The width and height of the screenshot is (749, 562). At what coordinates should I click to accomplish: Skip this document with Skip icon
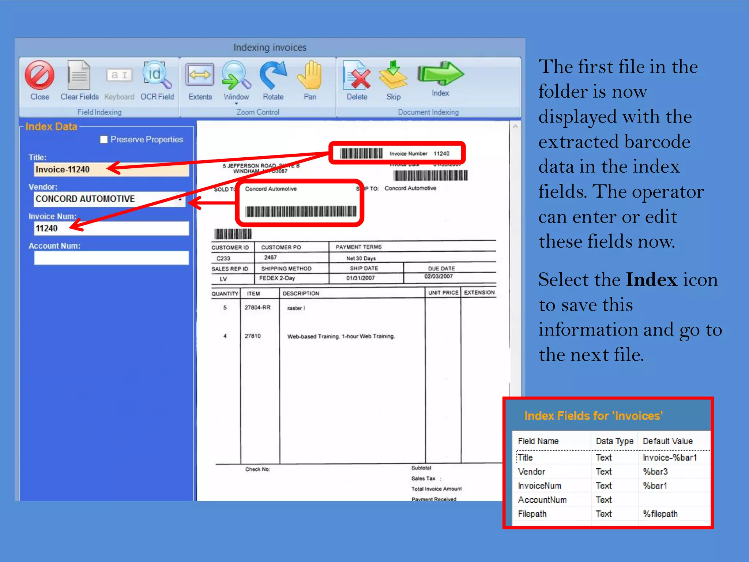pos(393,75)
